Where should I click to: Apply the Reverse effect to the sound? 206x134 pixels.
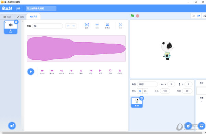tap(110, 72)
